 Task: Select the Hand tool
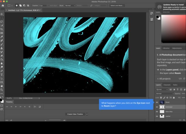pos(2,86)
